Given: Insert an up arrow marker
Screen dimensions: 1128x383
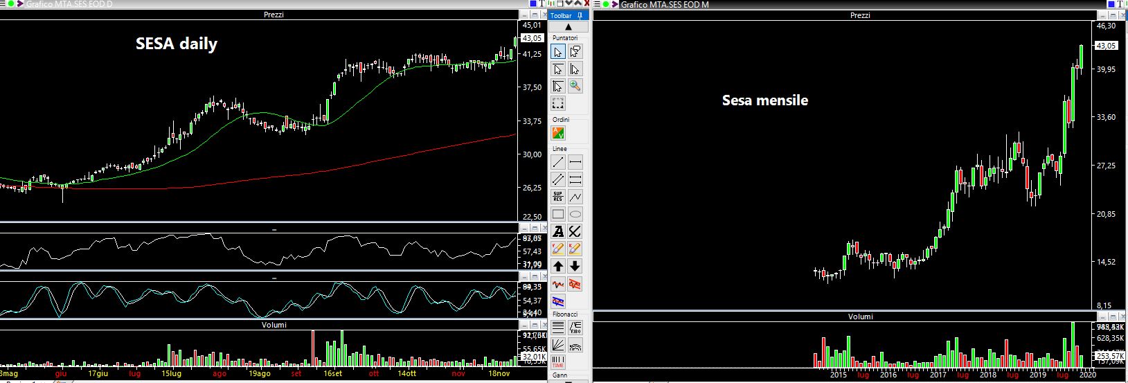Looking at the screenshot, I should pyautogui.click(x=558, y=266).
